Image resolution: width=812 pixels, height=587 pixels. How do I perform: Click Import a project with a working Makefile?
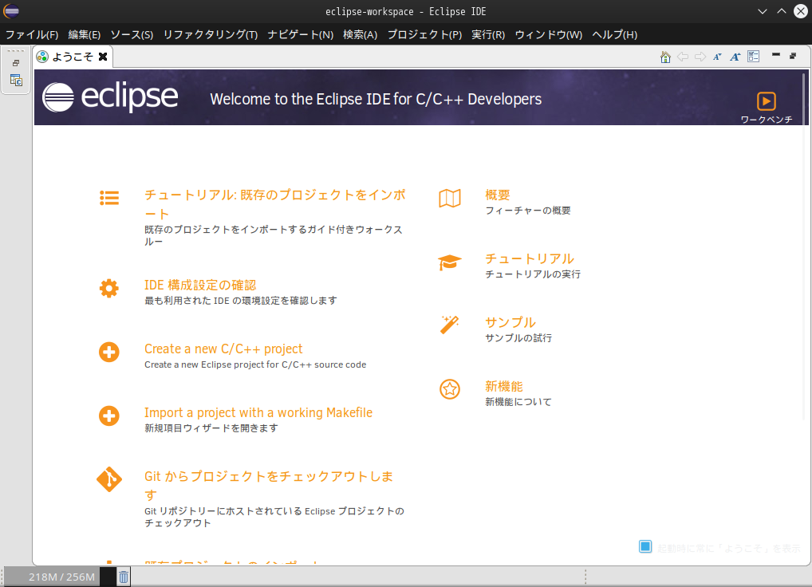(258, 412)
